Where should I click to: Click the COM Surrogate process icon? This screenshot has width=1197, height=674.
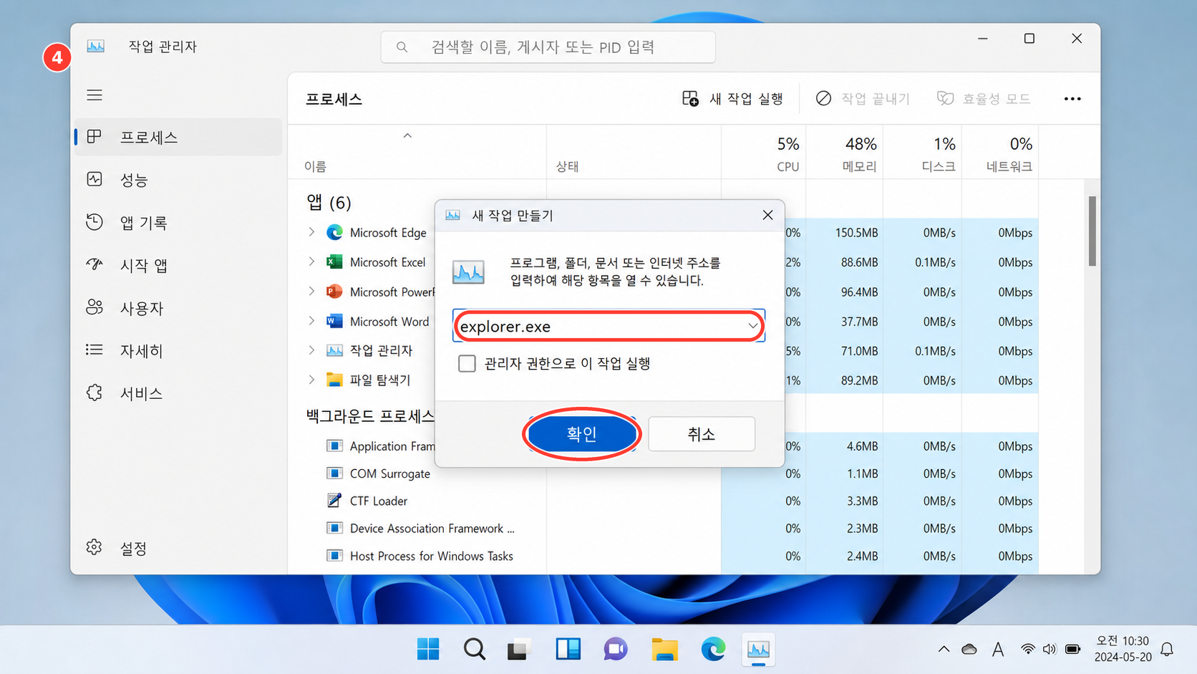(334, 473)
